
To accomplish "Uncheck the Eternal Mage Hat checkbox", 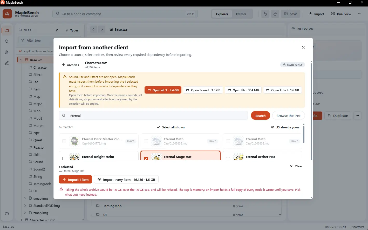I will (x=146, y=158).
